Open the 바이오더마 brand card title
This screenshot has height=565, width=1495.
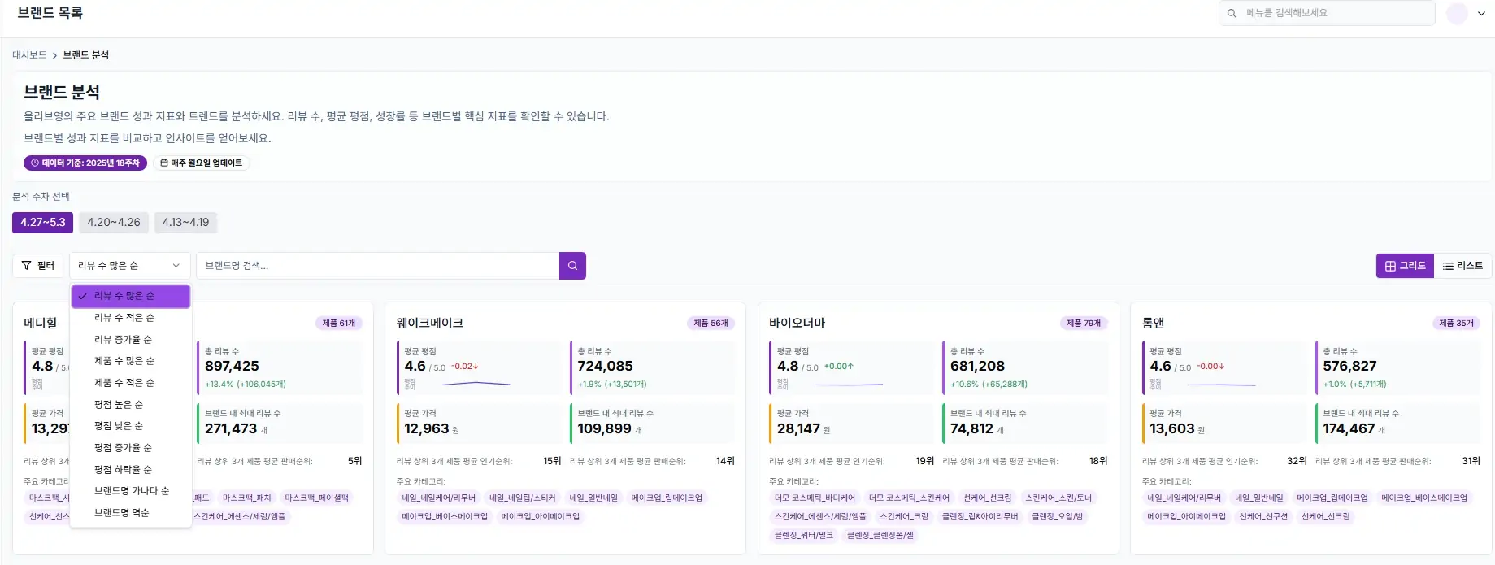coord(797,323)
